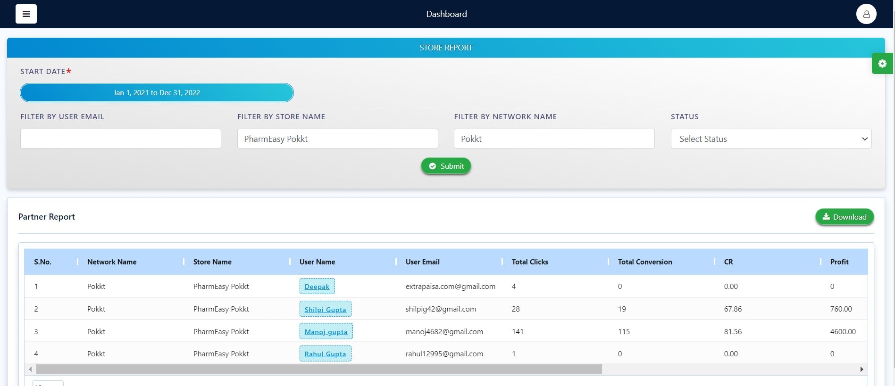The width and height of the screenshot is (895, 386).
Task: Sort by Total Clicks column
Action: pos(530,262)
